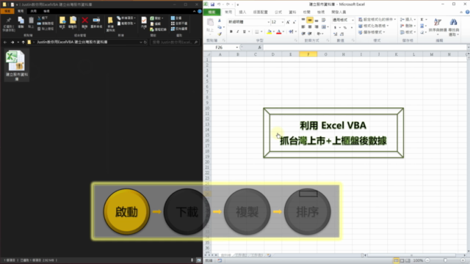Click Invert Selection in Explorer ribbon

[179, 29]
